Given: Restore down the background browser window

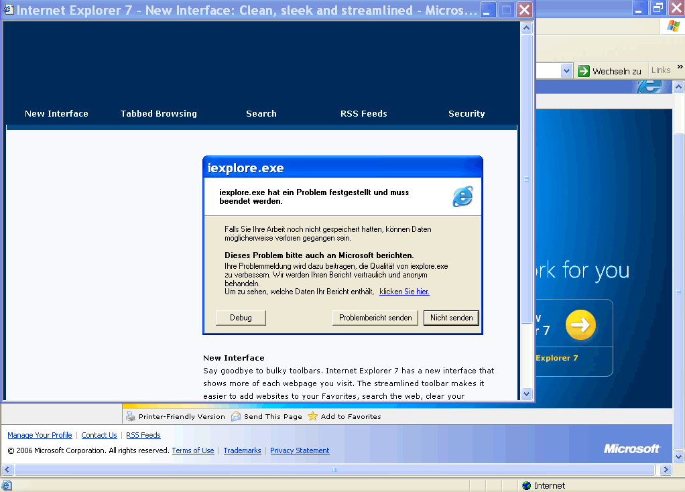Looking at the screenshot, I should click(658, 8).
